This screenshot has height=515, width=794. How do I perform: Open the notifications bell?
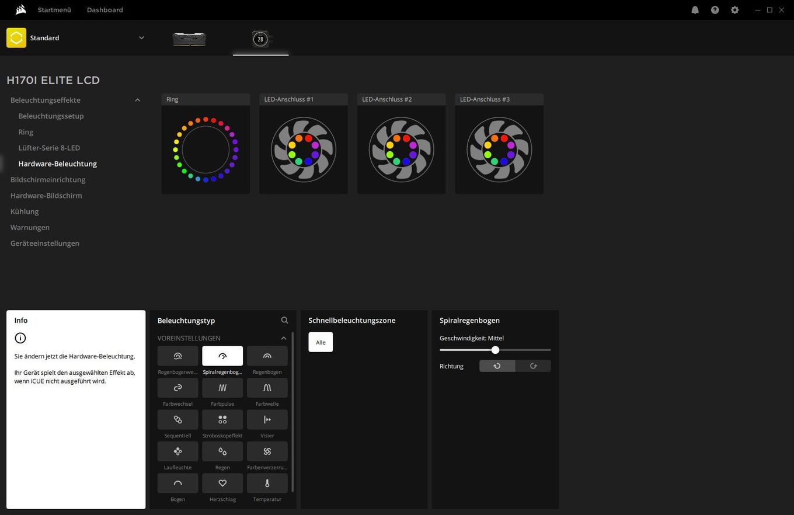695,10
